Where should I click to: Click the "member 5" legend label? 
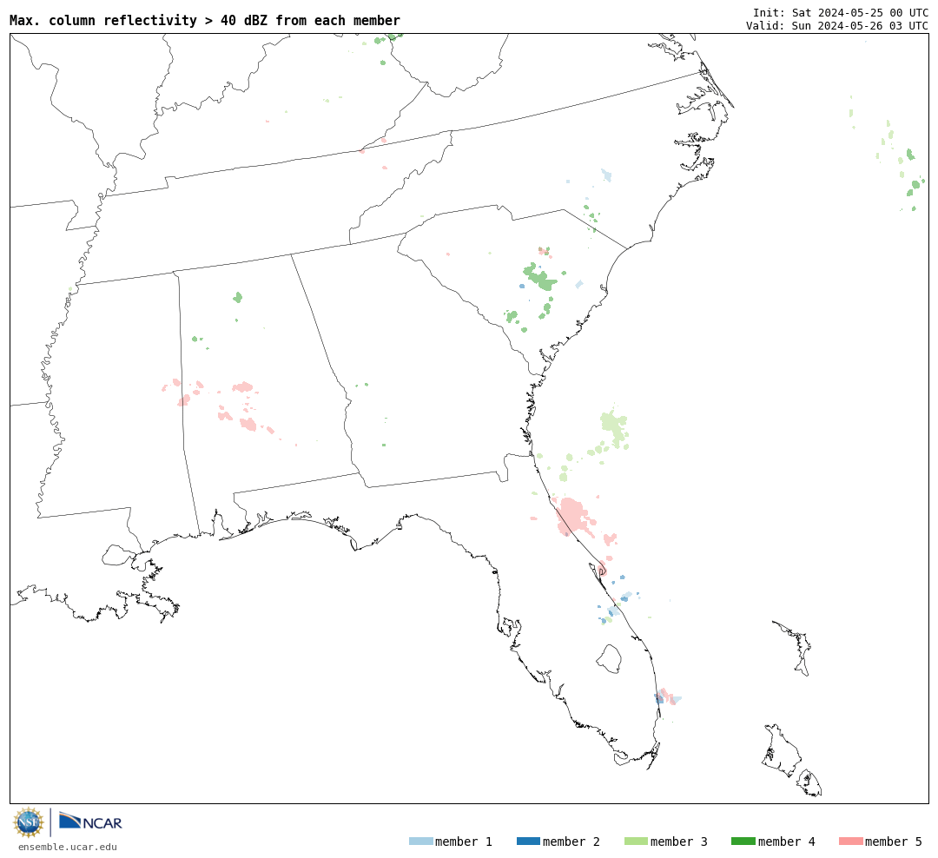[894, 841]
